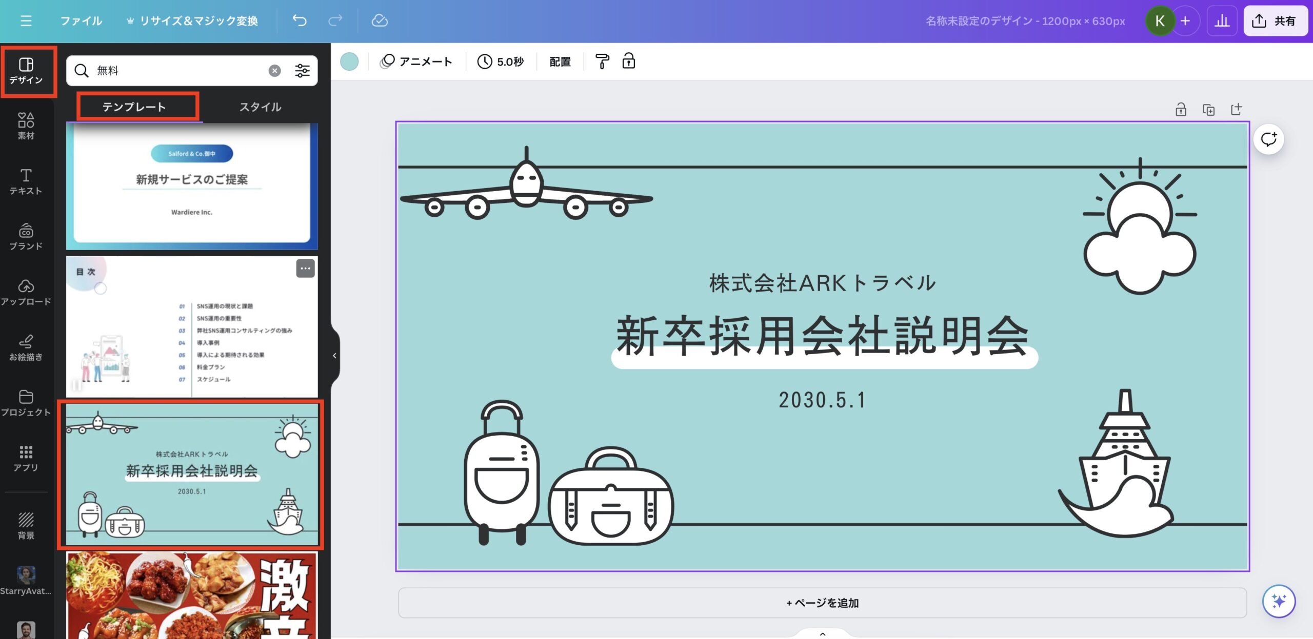Open the search filter options
1313x639 pixels.
[303, 71]
